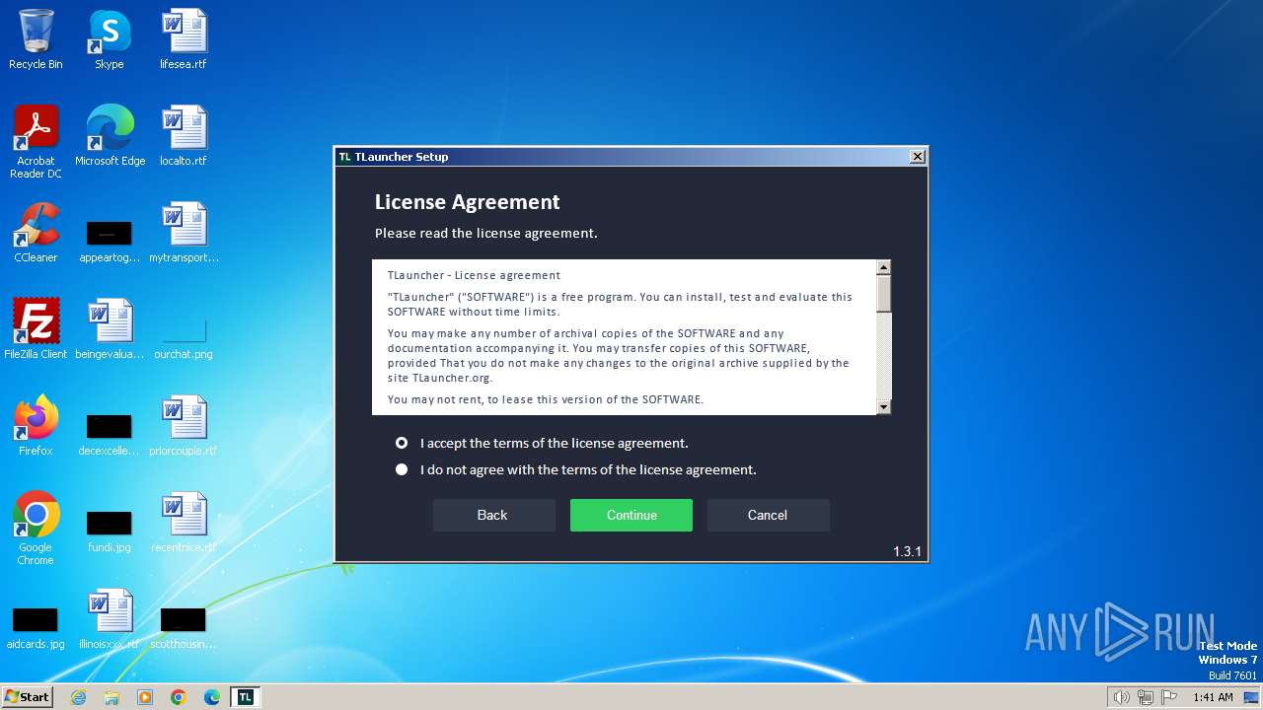This screenshot has height=710, width=1263.
Task: Select lifesea.rtf document icon
Action: [x=184, y=39]
